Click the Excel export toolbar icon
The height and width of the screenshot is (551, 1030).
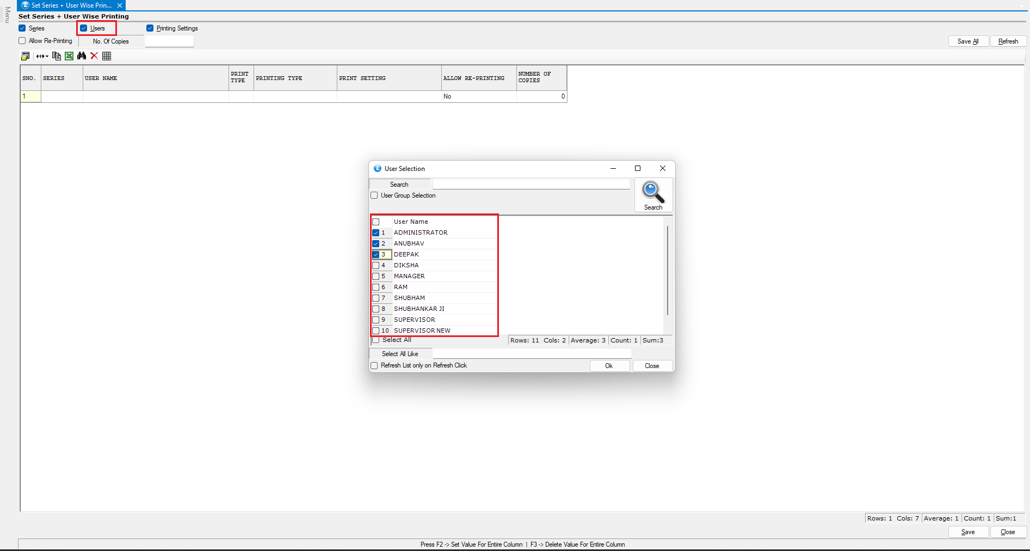[x=69, y=56]
